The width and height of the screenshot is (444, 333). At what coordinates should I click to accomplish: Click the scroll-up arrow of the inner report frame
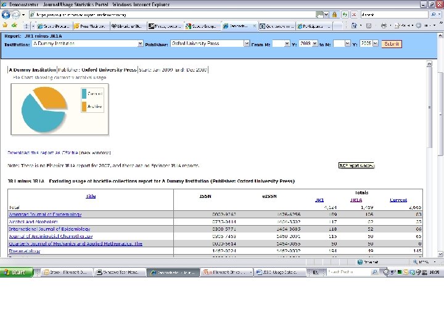click(x=429, y=64)
